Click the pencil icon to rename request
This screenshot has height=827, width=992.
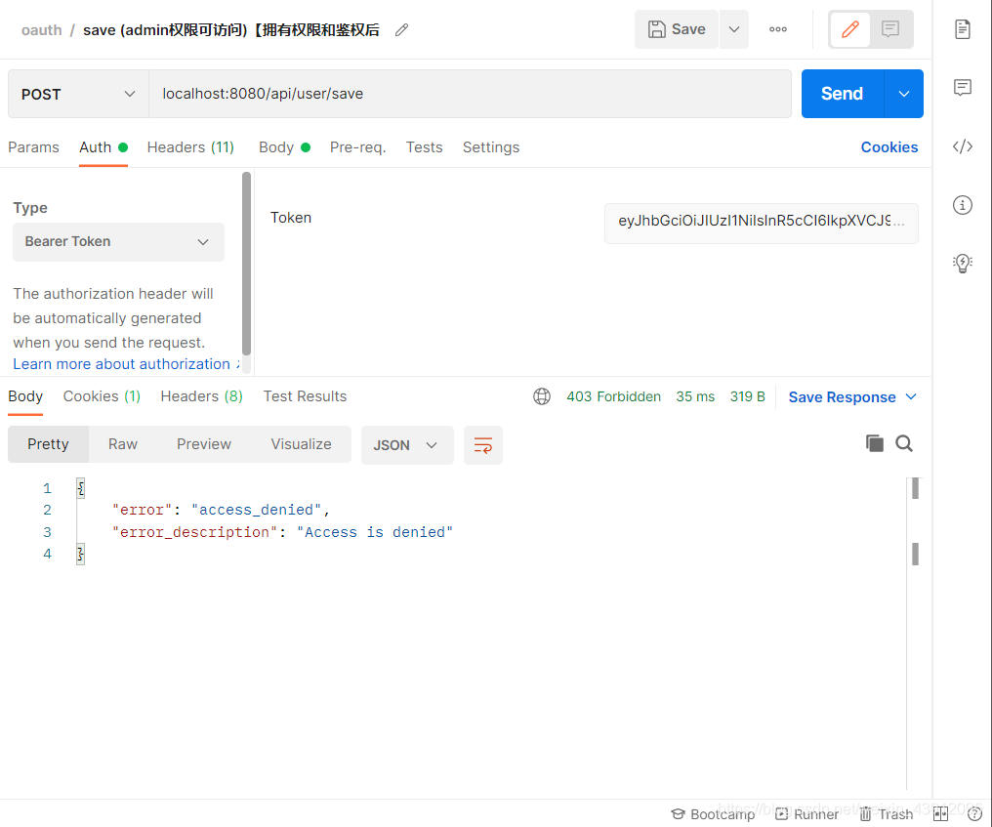pyautogui.click(x=401, y=29)
